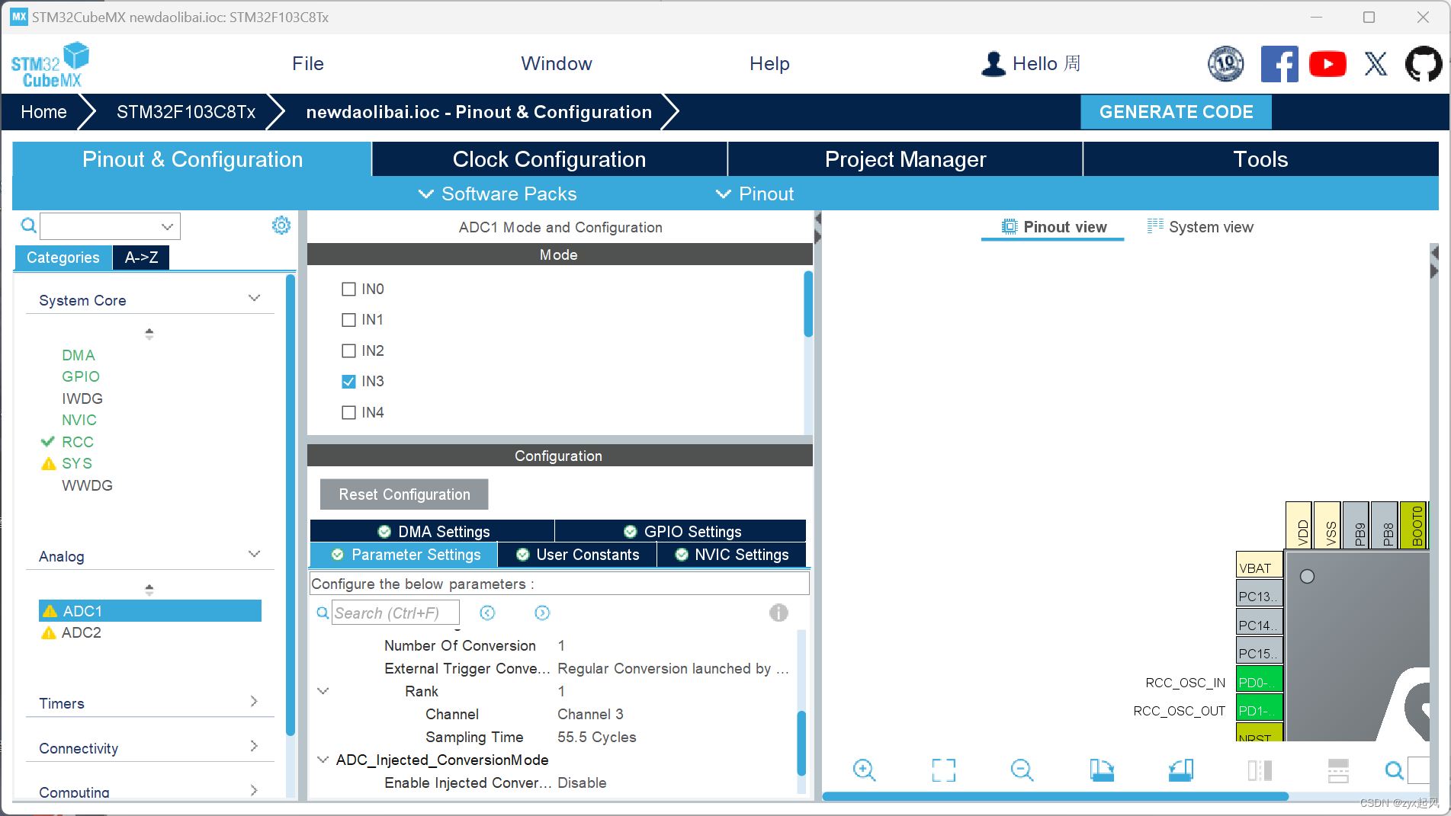Go to Home breadcrumb
Image resolution: width=1451 pixels, height=816 pixels.
[43, 112]
